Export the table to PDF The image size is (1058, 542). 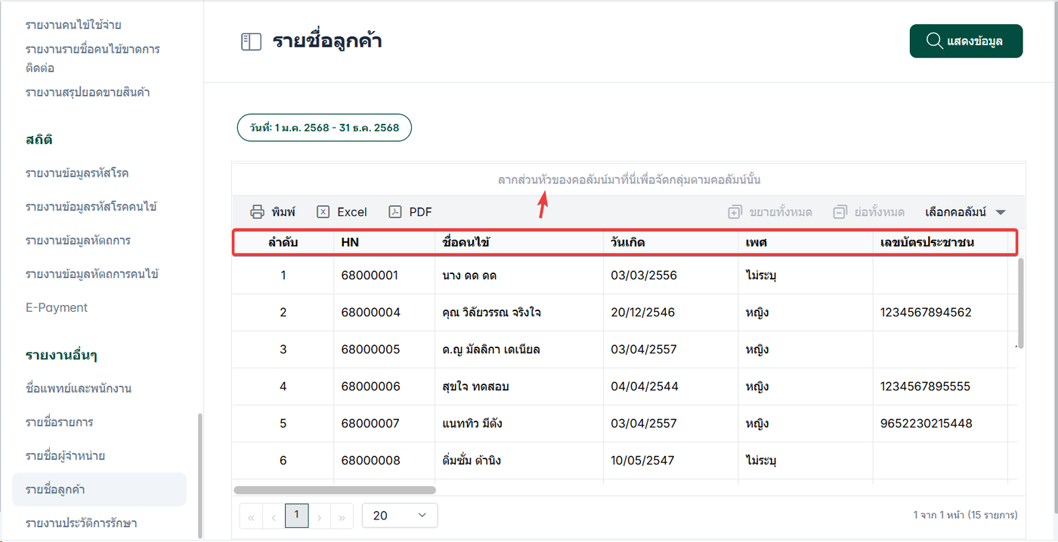410,212
